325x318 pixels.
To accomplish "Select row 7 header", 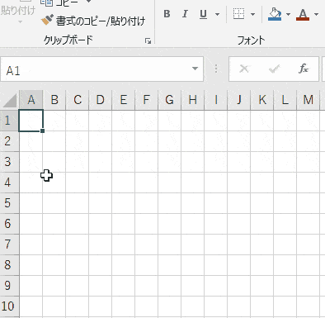I will (x=9, y=244).
